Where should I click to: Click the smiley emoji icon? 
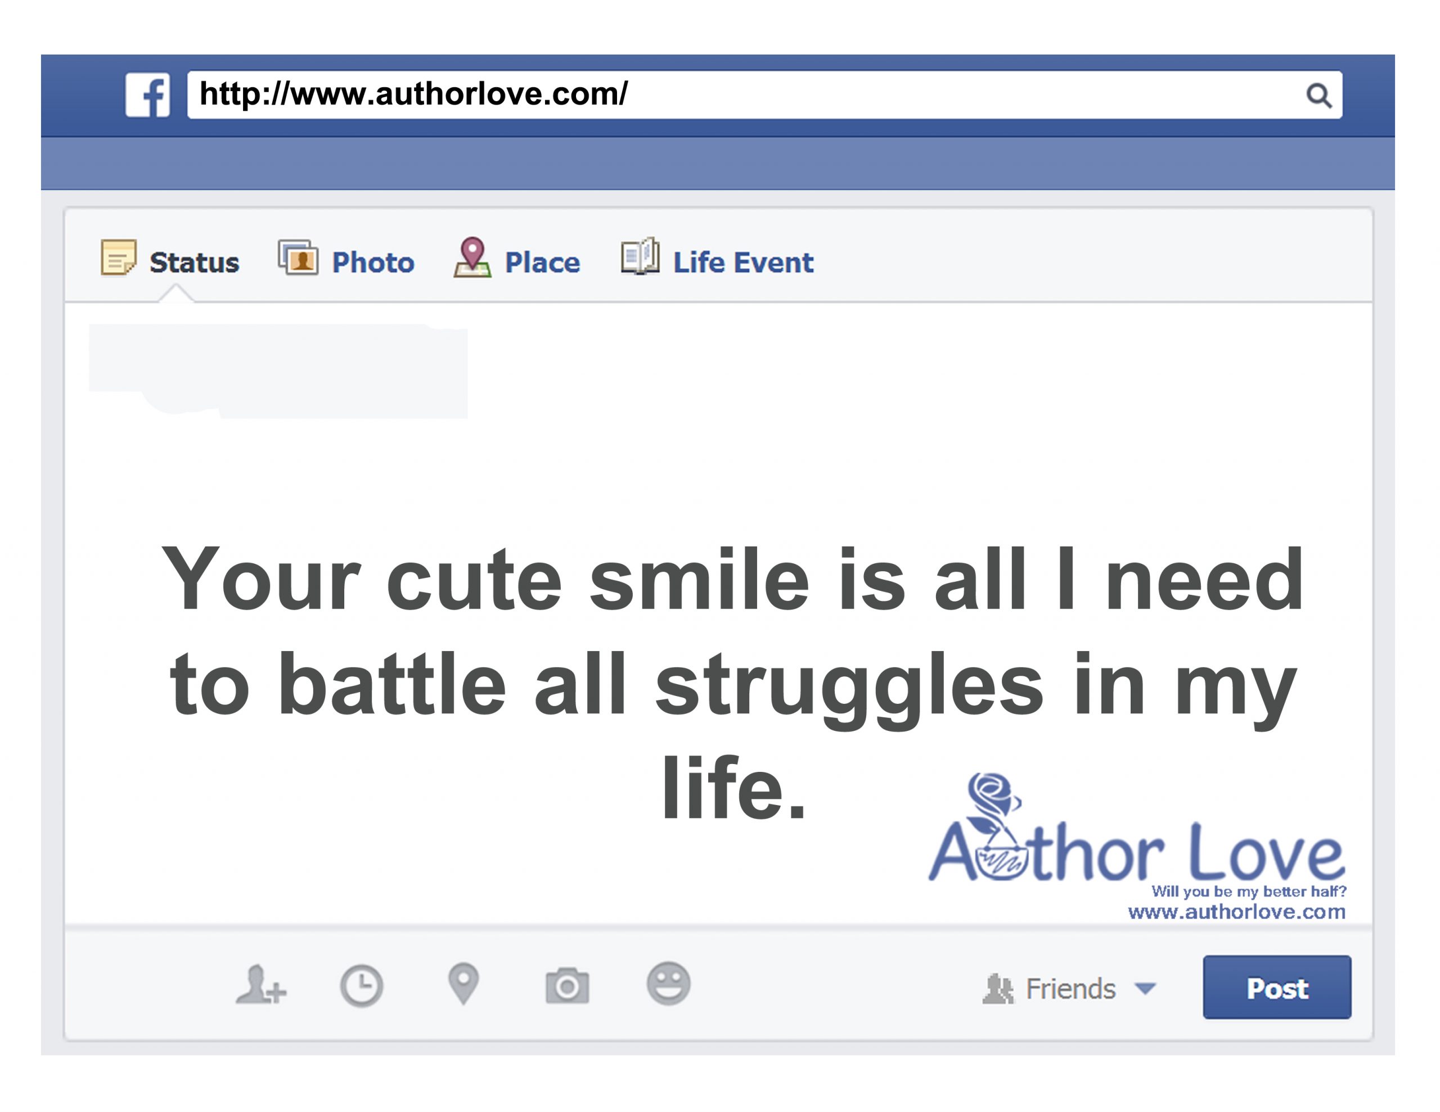669,983
